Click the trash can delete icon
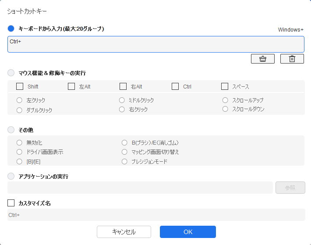Image resolution: width=311 pixels, height=245 pixels. point(292,59)
